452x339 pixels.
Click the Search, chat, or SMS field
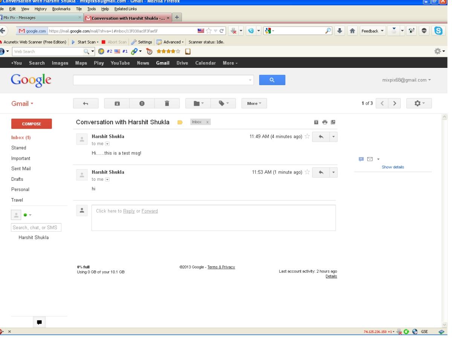[x=36, y=228]
